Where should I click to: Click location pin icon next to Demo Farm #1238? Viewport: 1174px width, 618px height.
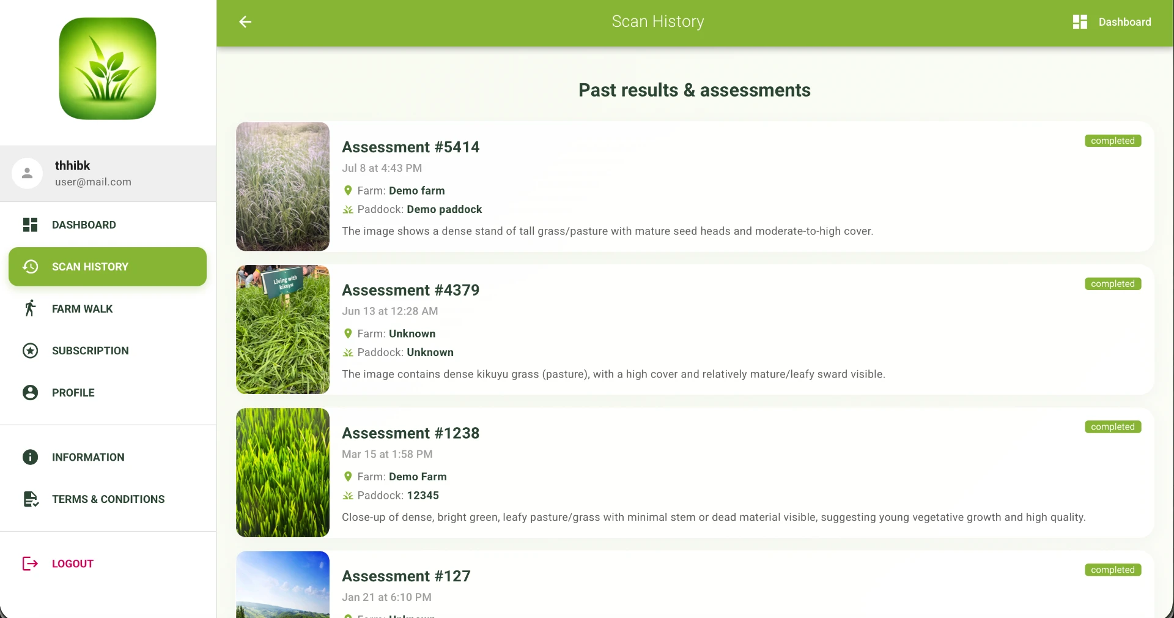pyautogui.click(x=348, y=477)
